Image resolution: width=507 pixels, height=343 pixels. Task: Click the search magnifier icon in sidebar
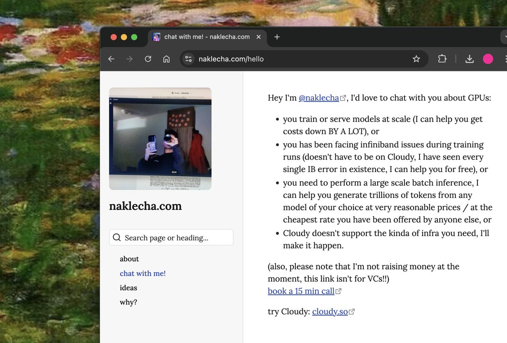(x=117, y=237)
